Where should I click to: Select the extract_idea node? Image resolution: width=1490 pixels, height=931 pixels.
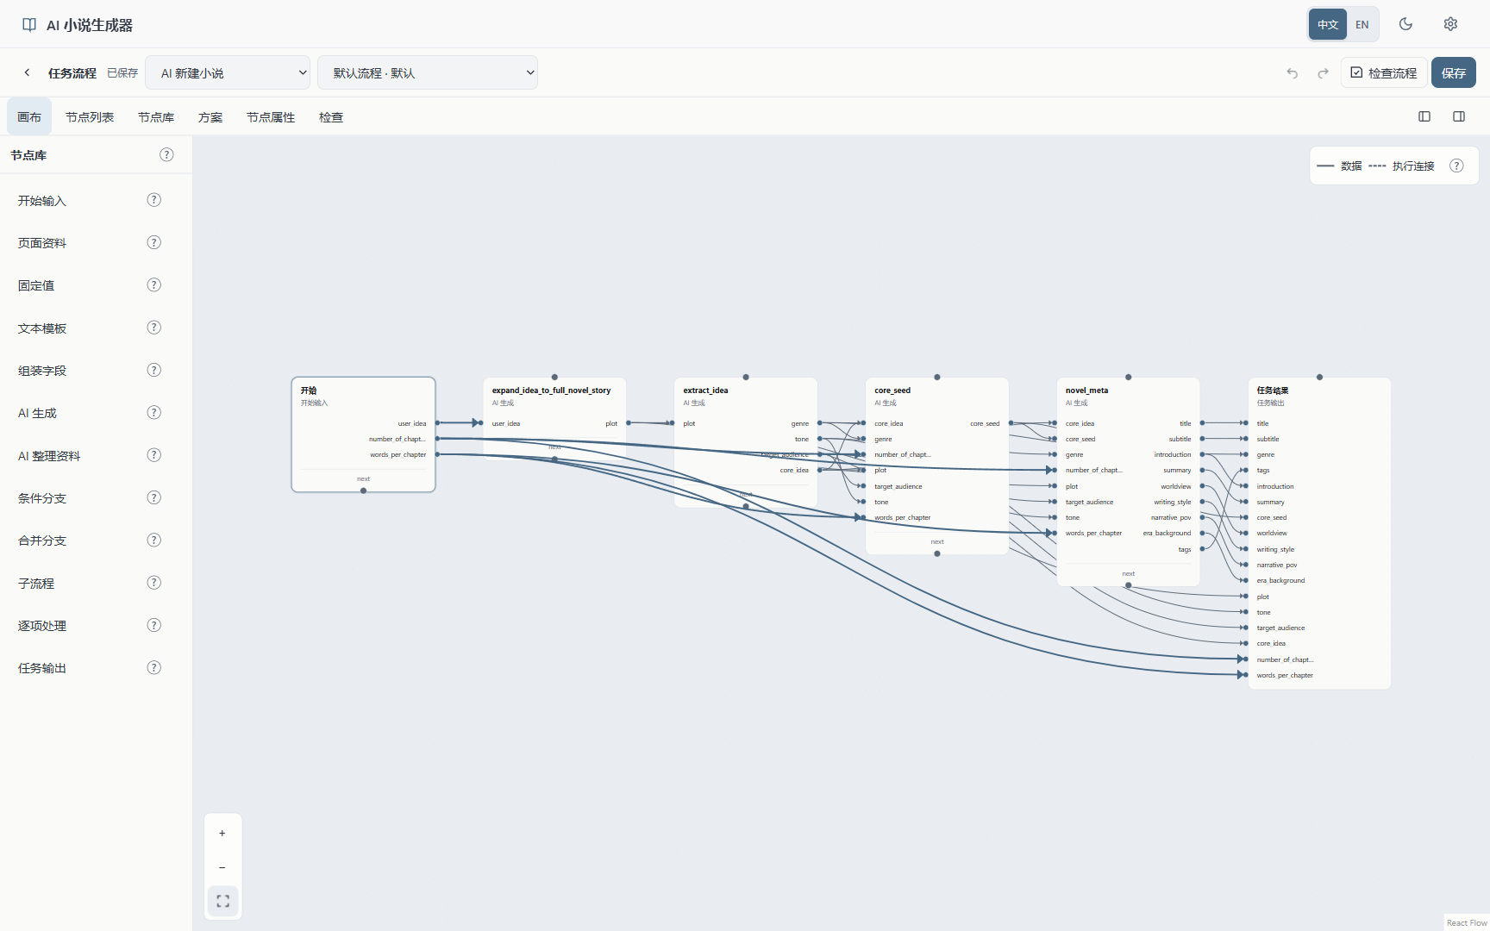click(x=745, y=442)
